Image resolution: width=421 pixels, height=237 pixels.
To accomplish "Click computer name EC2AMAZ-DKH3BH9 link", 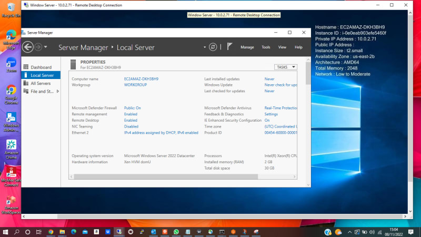I will [141, 79].
